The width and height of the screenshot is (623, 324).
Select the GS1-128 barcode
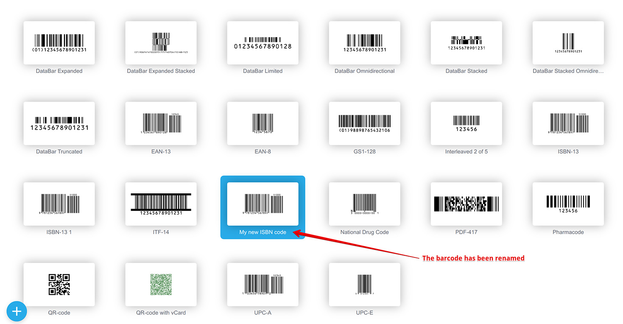364,123
